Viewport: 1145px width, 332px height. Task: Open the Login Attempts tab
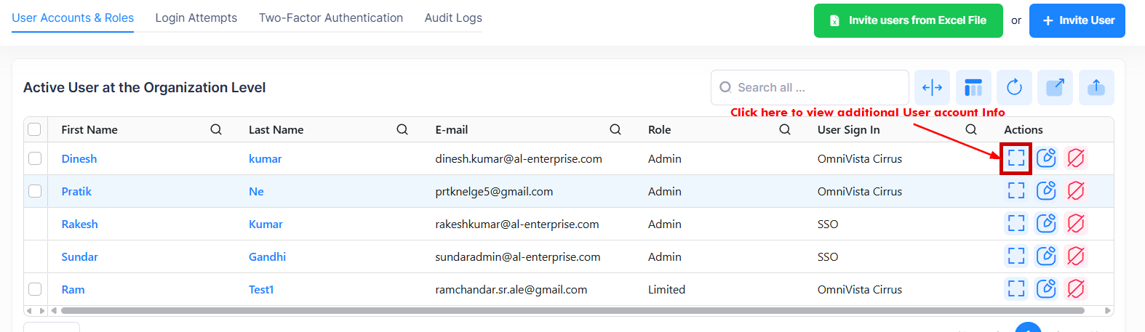(196, 17)
